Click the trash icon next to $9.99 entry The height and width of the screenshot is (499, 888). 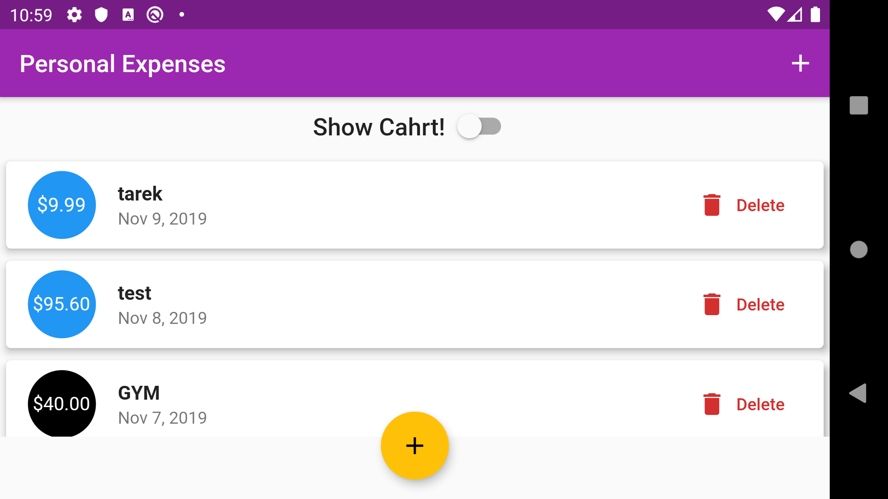(710, 205)
